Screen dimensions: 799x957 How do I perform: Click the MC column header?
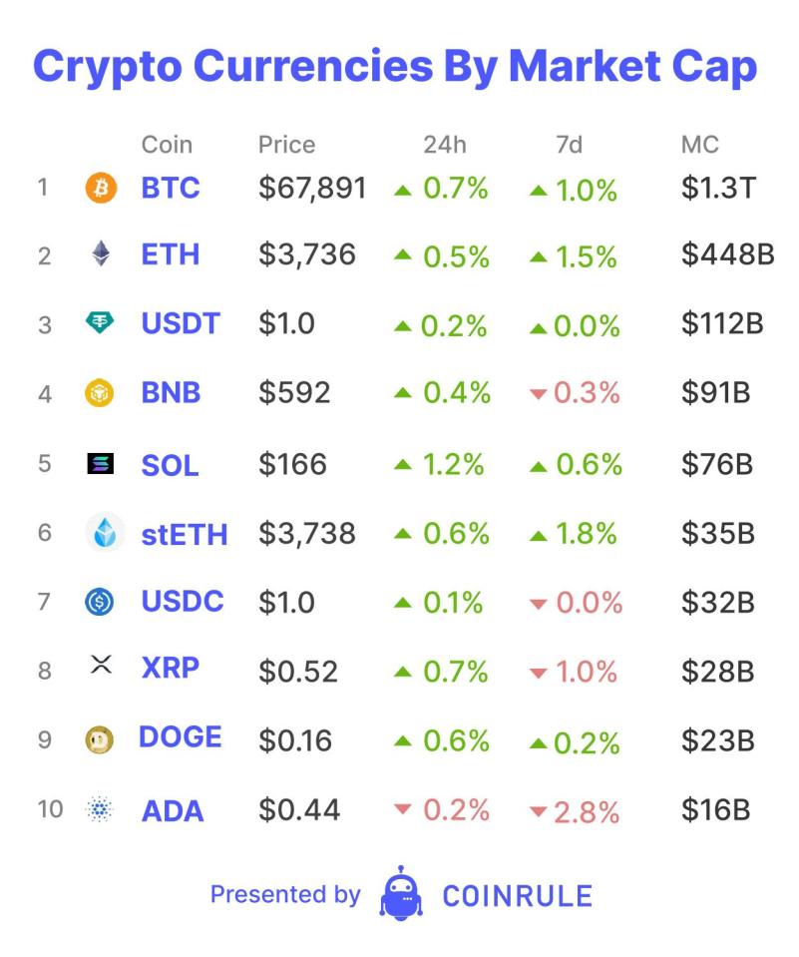[x=700, y=145]
